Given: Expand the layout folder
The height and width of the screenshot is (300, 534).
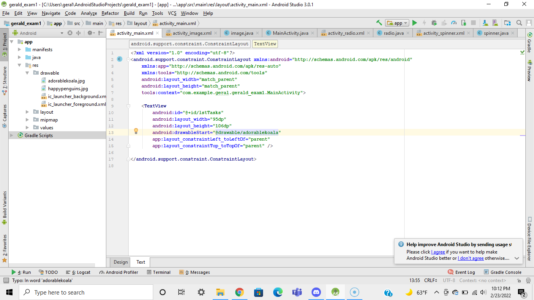Looking at the screenshot, I should pos(27,112).
